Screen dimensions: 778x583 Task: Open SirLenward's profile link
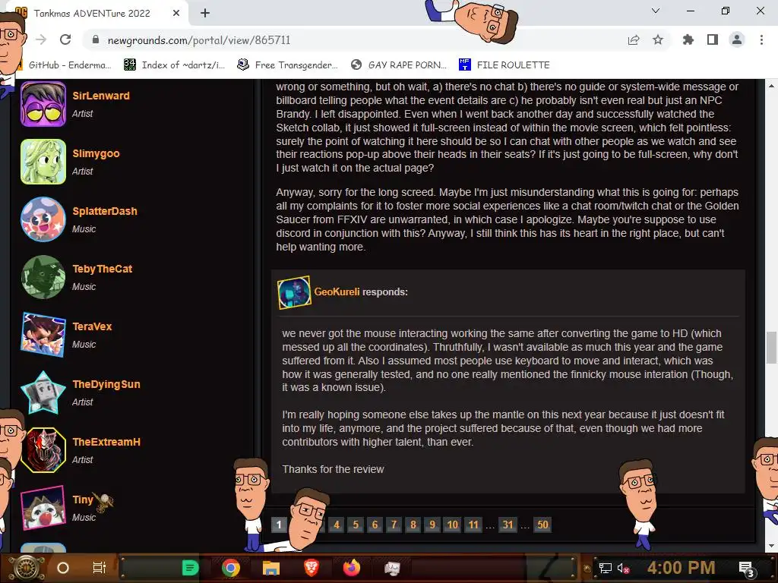(x=101, y=96)
